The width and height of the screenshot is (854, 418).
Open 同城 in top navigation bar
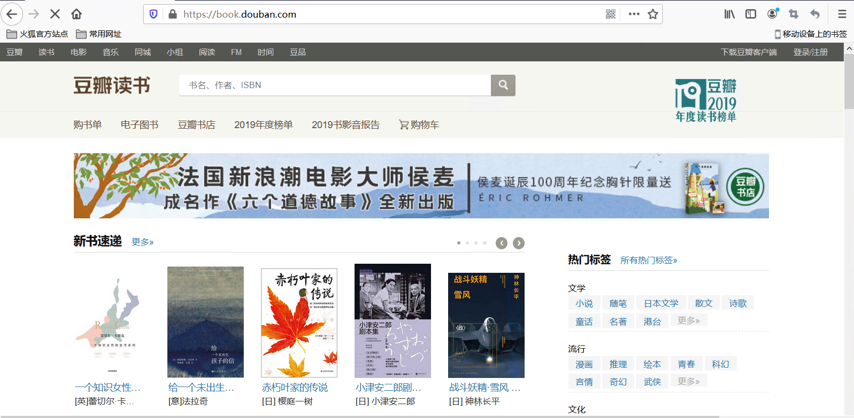point(143,52)
